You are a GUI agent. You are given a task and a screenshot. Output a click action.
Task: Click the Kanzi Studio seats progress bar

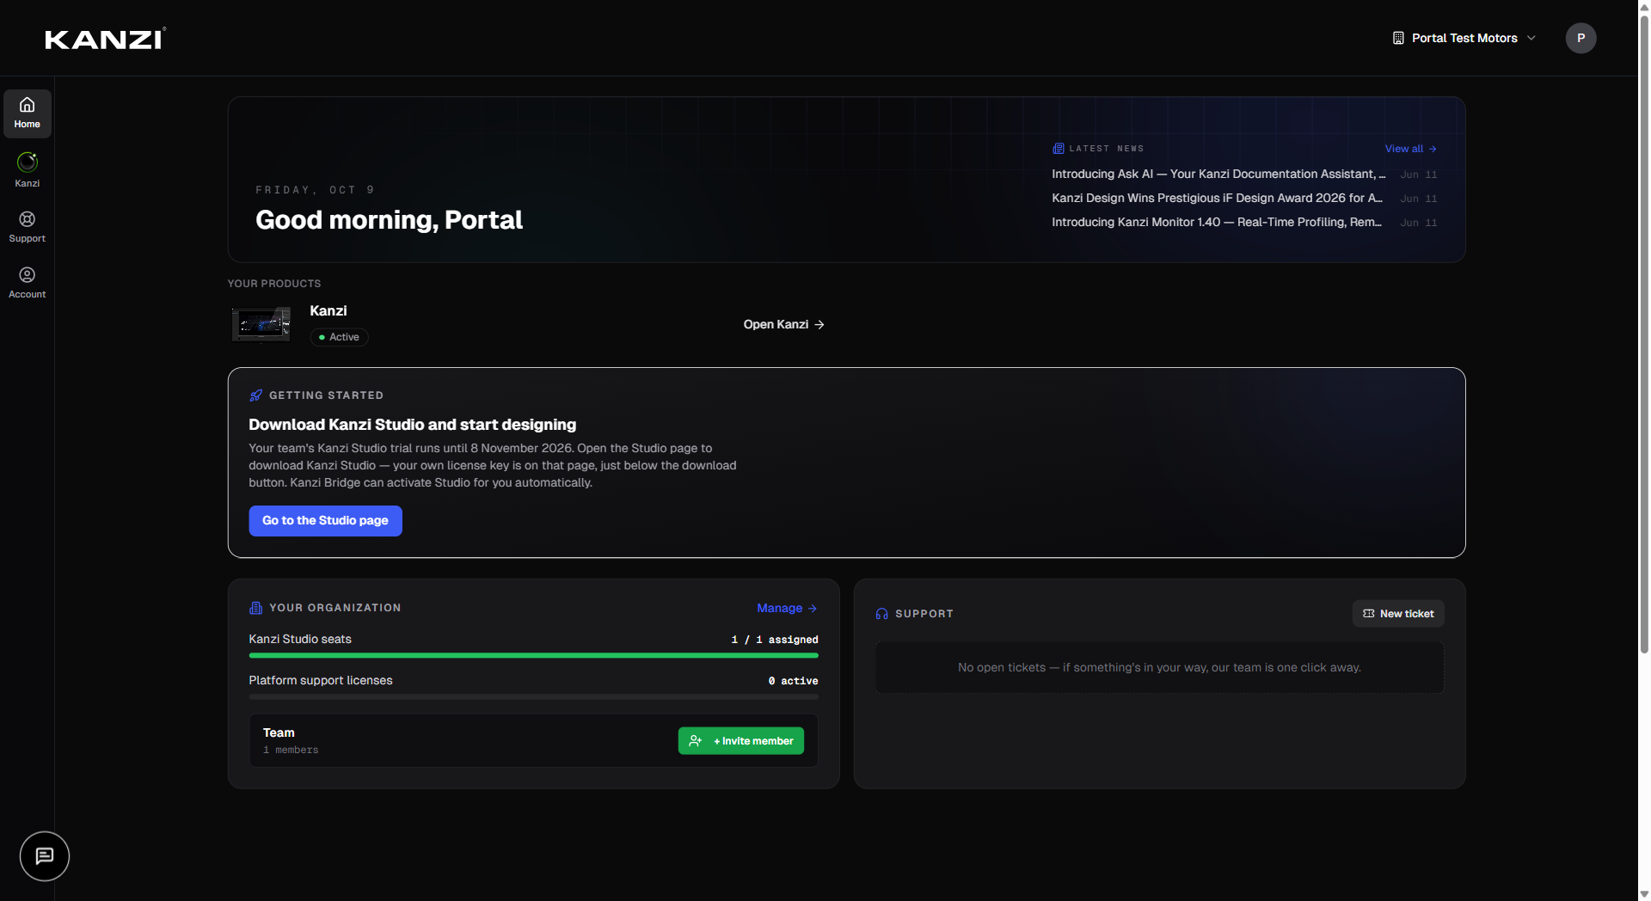tap(533, 656)
